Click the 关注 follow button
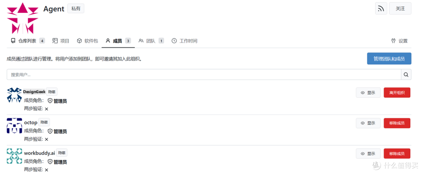Screen dimensions: 422x174 tap(400, 8)
